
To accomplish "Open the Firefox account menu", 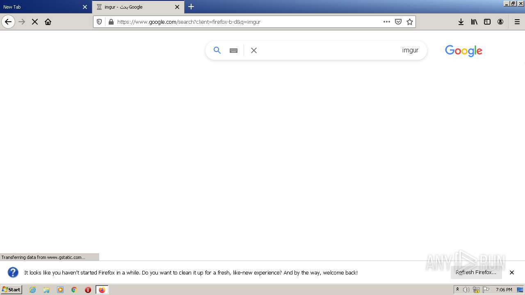I will [x=500, y=22].
